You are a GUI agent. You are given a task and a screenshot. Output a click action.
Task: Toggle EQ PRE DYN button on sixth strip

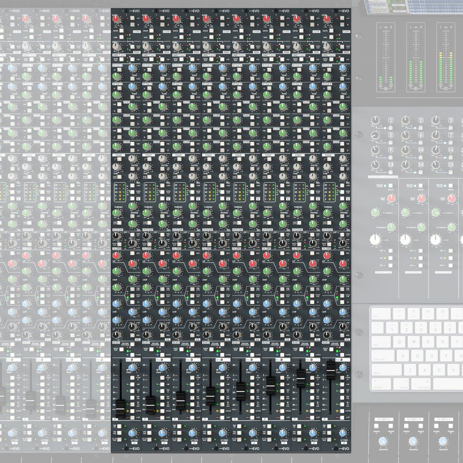(282, 289)
